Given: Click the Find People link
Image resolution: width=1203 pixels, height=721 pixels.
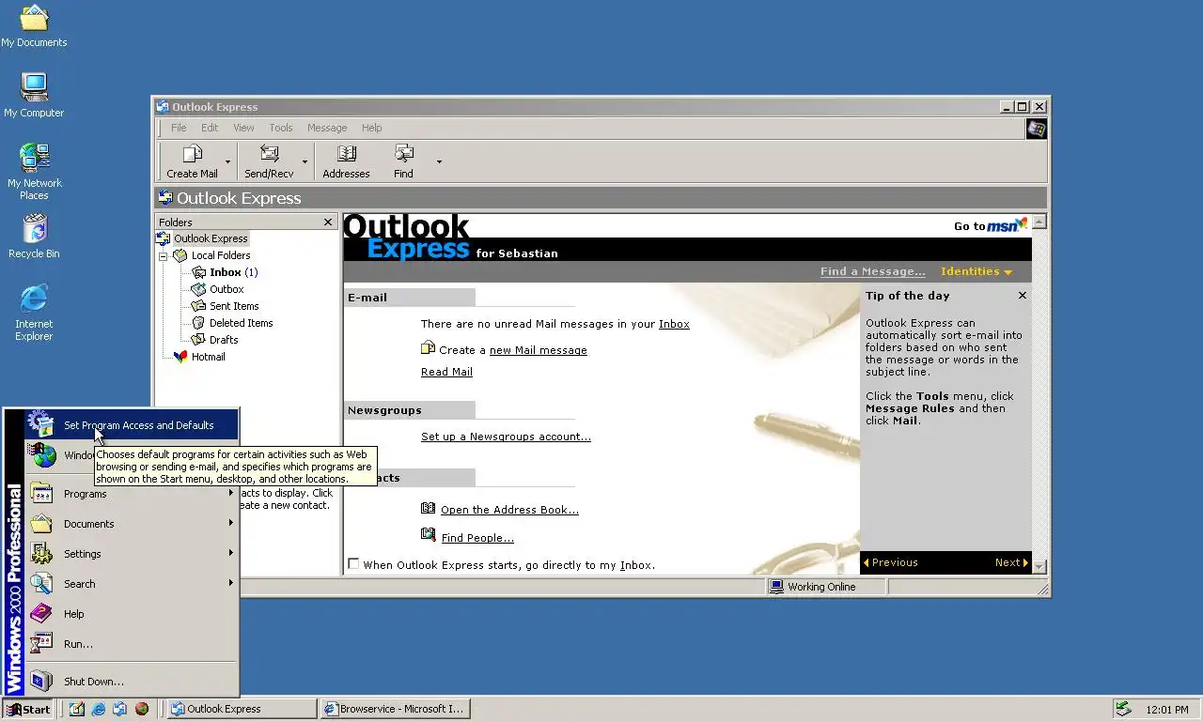Looking at the screenshot, I should pyautogui.click(x=477, y=538).
